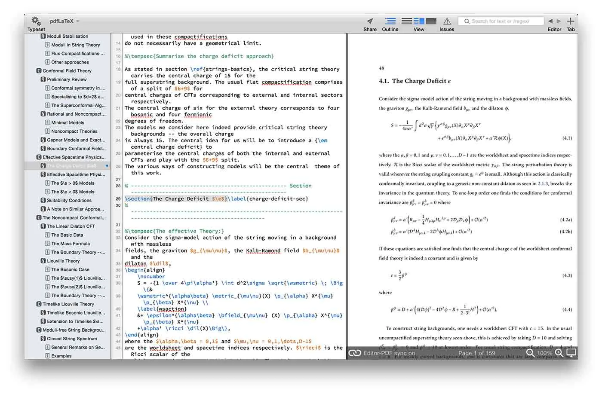Click equation number (4.3) in the PDF
Image resolution: width=602 pixels, height=394 pixels.
tap(567, 275)
